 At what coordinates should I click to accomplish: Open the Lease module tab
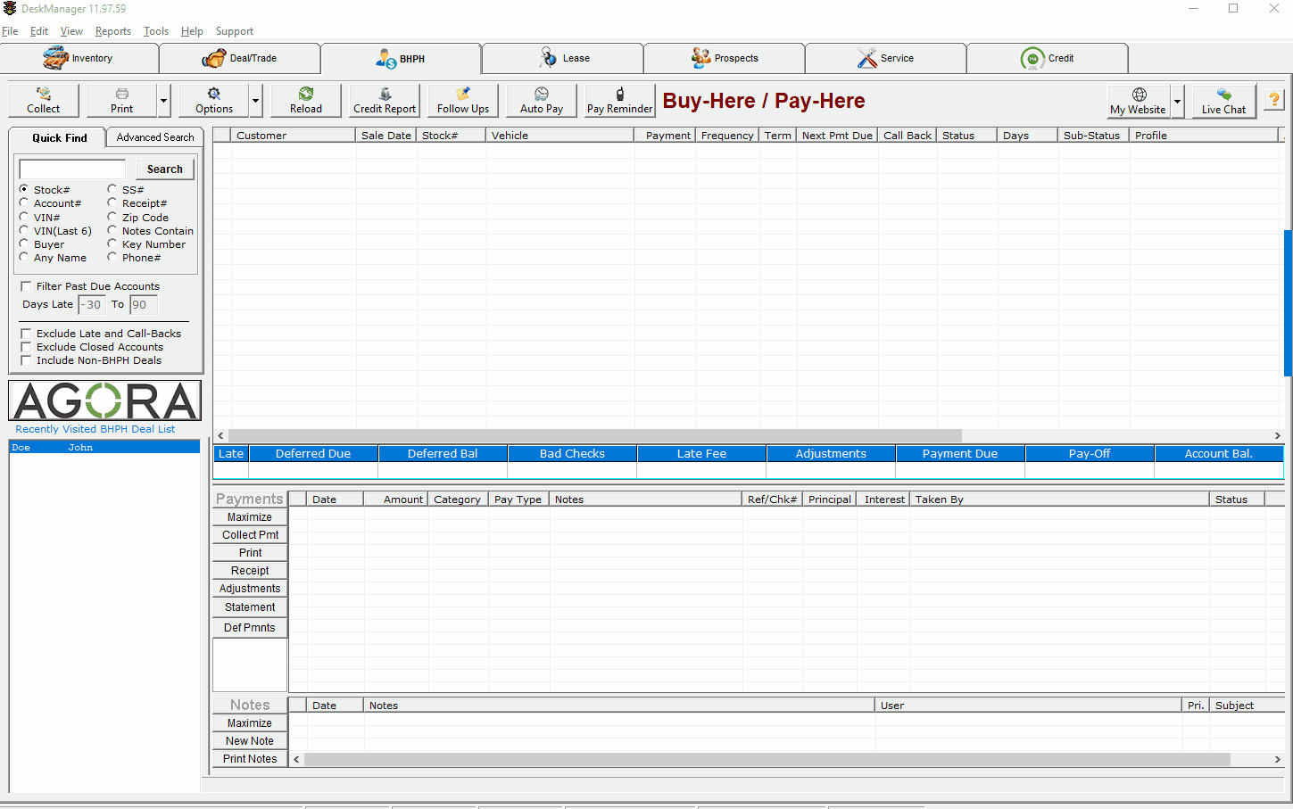(x=562, y=58)
